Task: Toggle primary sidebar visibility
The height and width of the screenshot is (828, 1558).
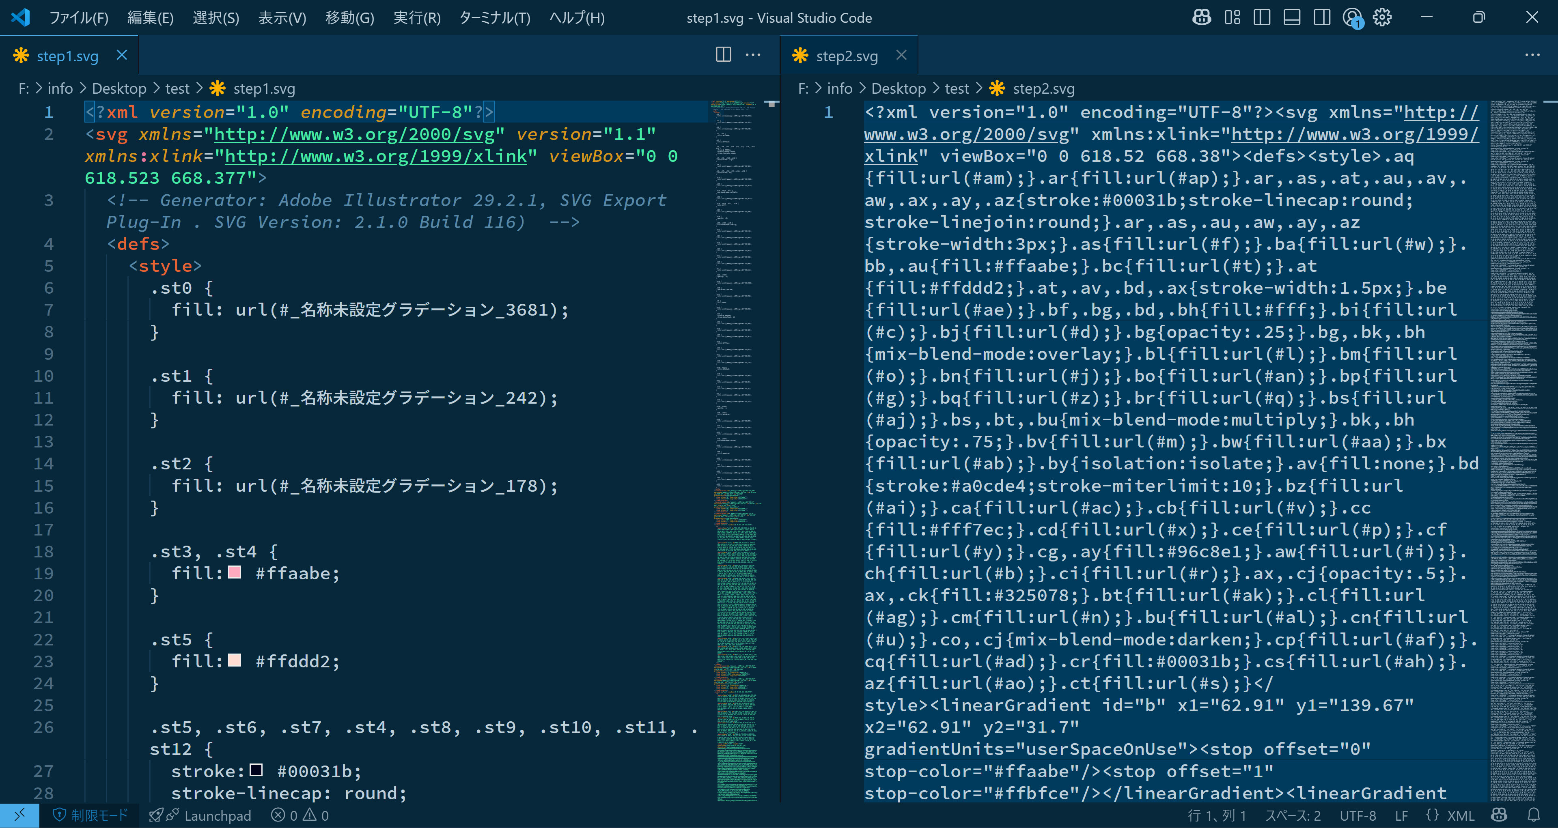Action: tap(1262, 17)
